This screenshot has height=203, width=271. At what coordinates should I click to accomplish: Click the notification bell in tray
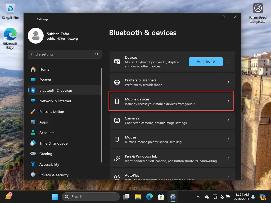point(253,197)
